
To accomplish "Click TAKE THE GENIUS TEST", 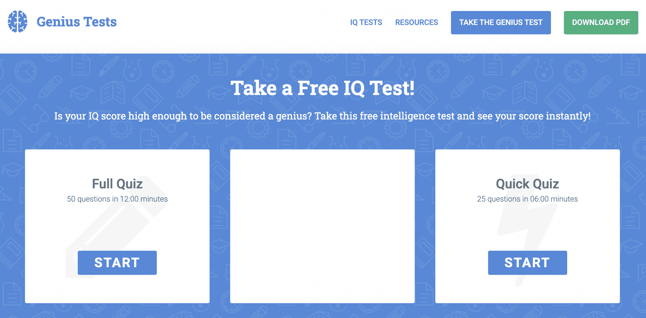I will point(501,22).
